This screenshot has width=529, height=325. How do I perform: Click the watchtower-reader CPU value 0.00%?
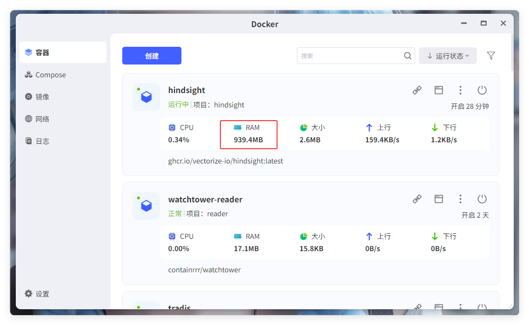(x=178, y=249)
